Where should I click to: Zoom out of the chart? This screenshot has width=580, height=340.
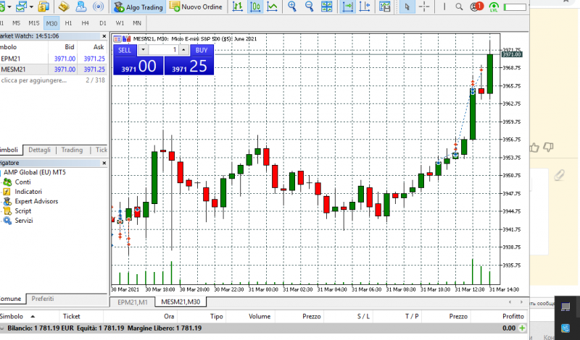pyautogui.click(x=310, y=7)
